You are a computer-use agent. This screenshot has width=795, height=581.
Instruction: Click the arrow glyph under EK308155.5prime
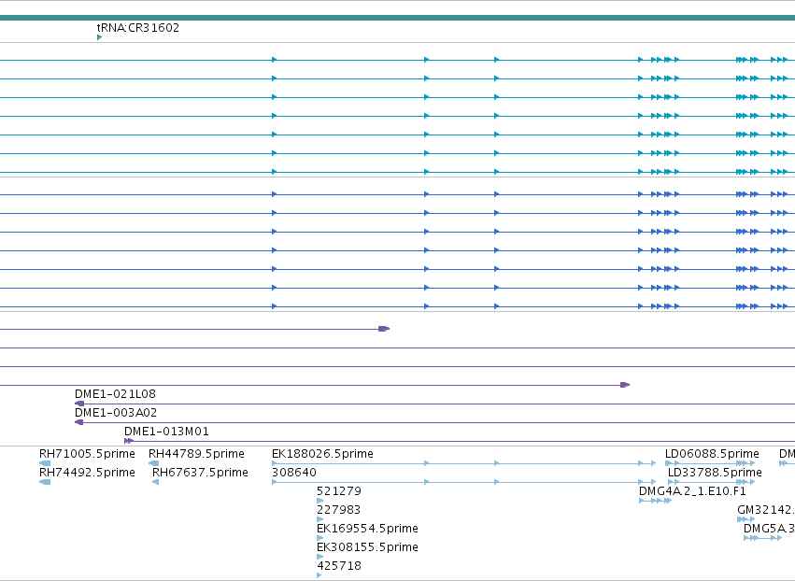[319, 557]
